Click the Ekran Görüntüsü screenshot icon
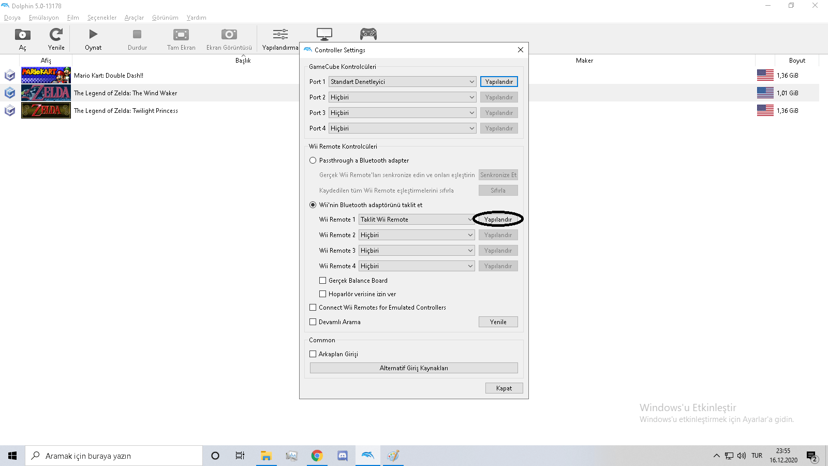828x466 pixels. (229, 35)
